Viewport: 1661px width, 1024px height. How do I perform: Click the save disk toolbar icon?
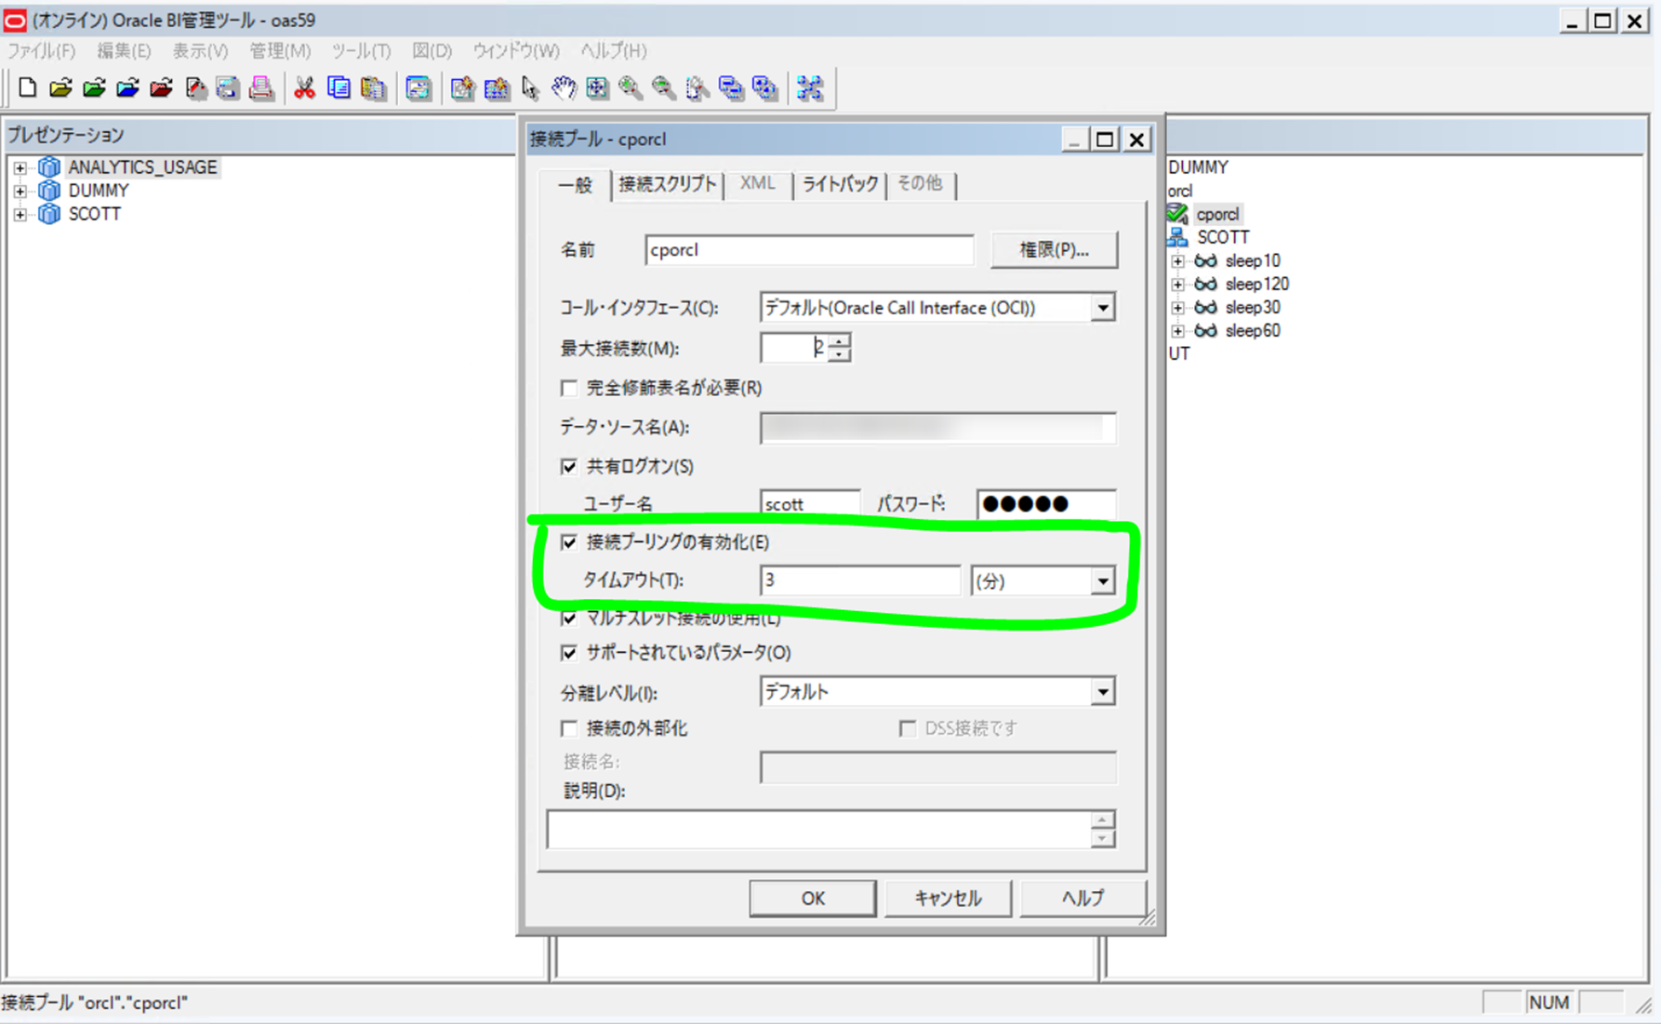click(x=228, y=88)
